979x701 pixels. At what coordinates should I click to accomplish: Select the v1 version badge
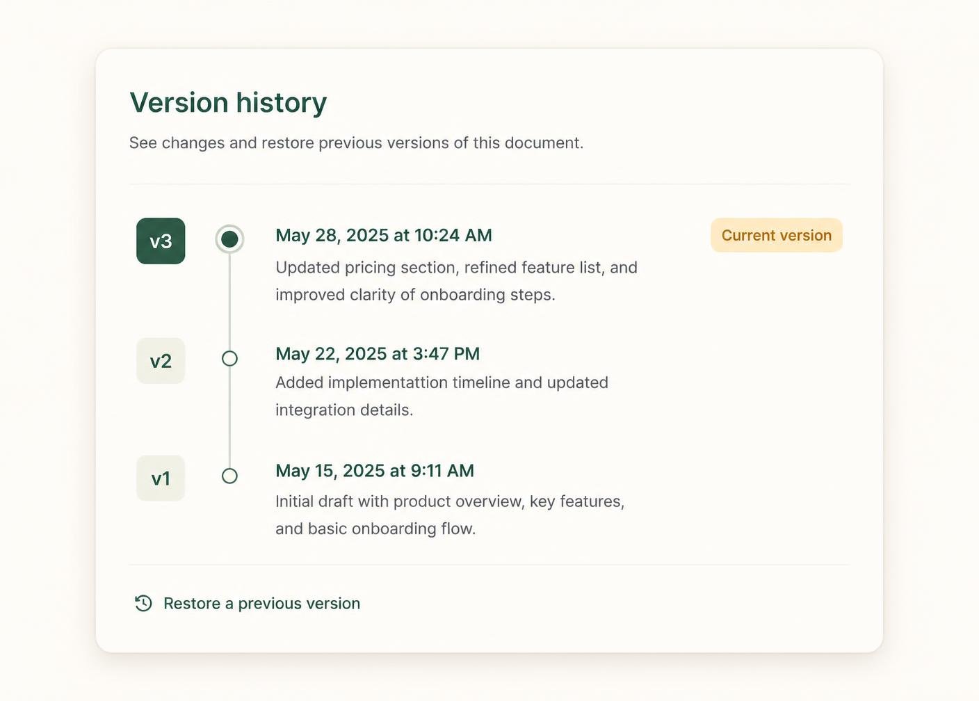point(161,478)
